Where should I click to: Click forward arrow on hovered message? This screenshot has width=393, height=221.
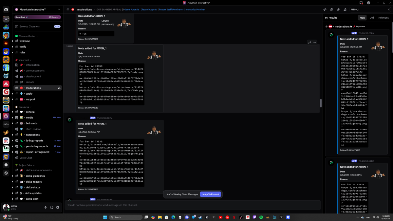tap(309, 42)
